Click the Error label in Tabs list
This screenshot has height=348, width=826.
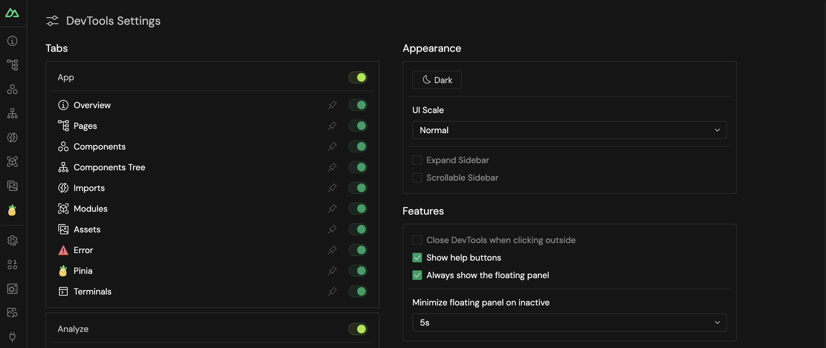point(83,250)
